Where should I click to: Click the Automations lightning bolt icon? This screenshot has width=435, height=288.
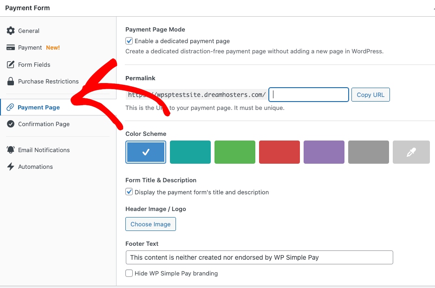click(11, 166)
